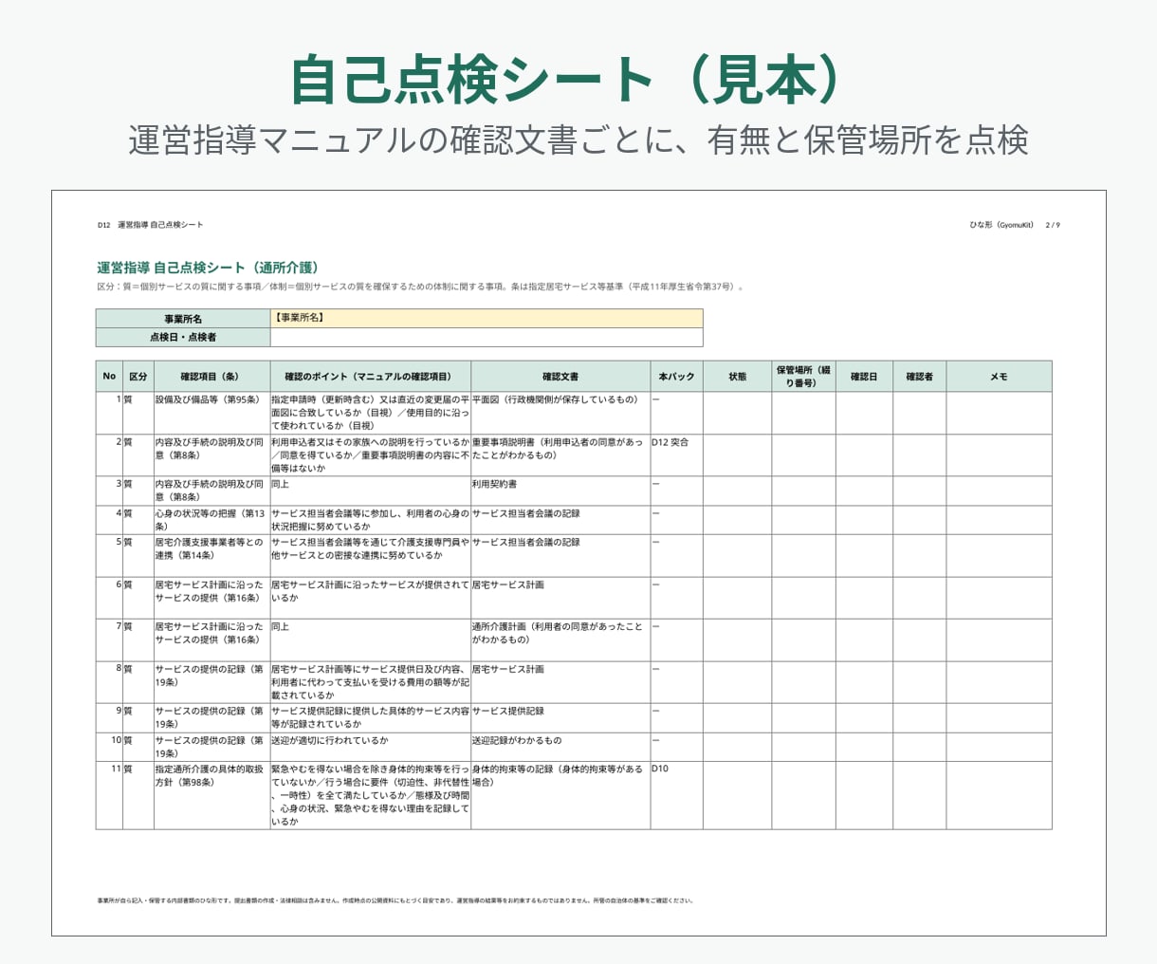Select the 事業所名 label cell
Viewport: 1157px width, 964px height.
click(183, 318)
